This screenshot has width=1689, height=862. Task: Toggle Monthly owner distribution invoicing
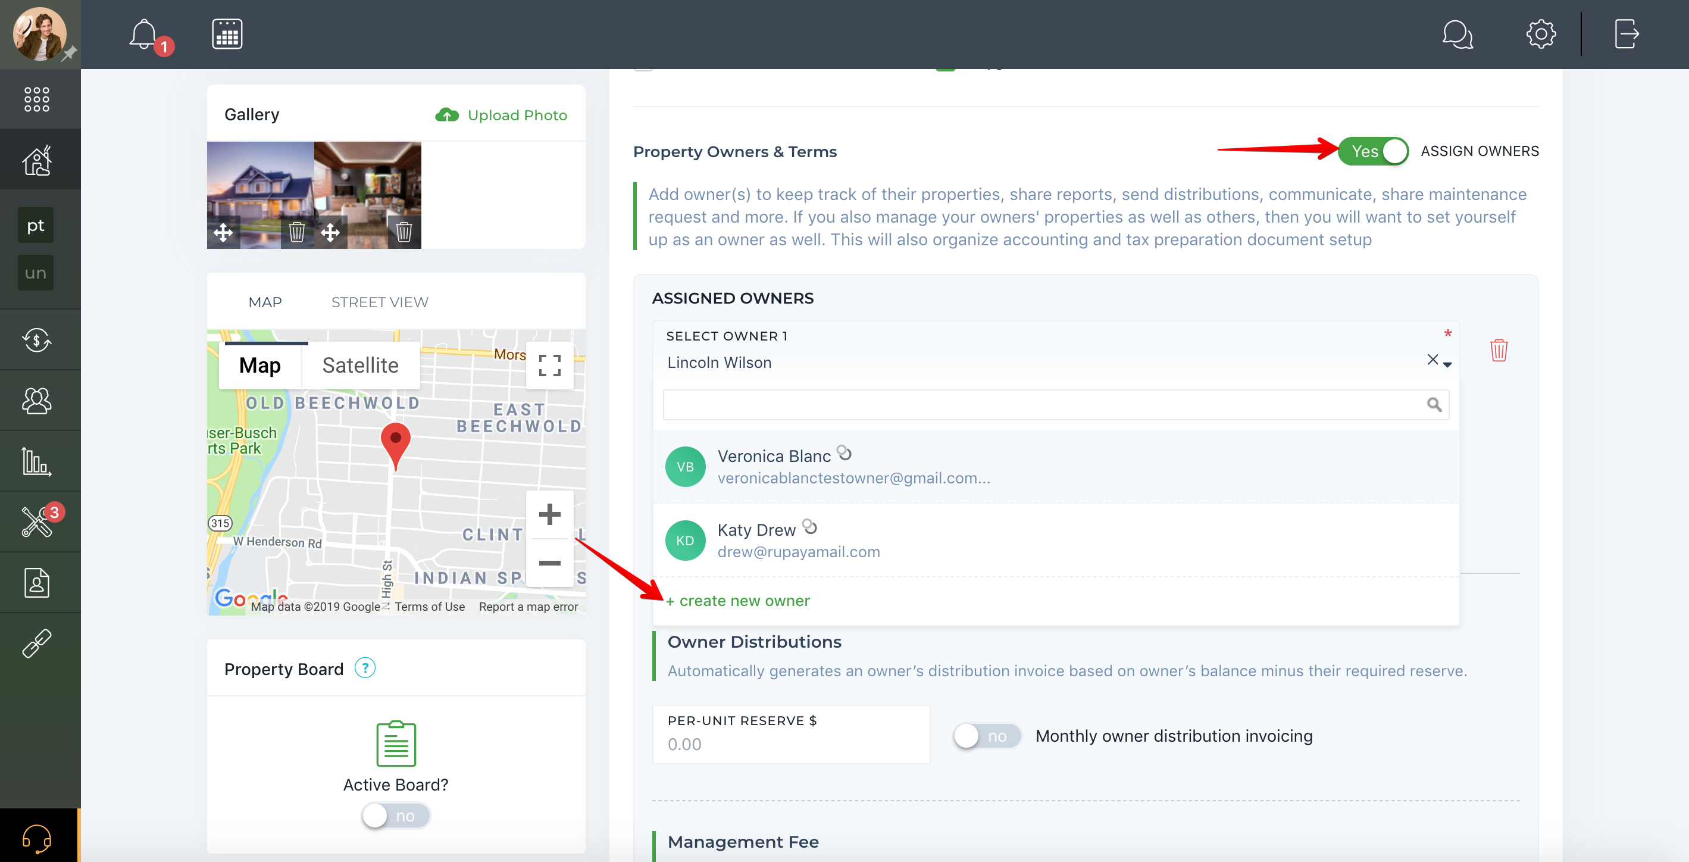click(987, 736)
